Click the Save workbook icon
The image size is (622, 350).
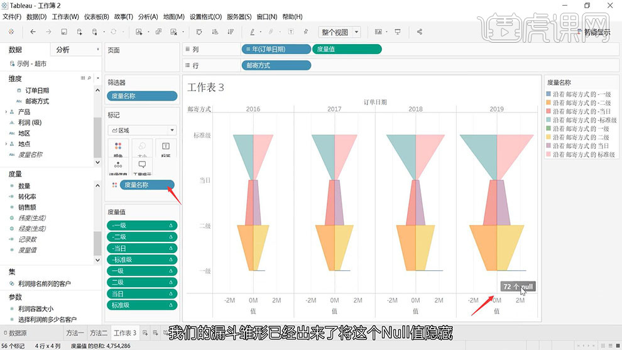coord(64,32)
